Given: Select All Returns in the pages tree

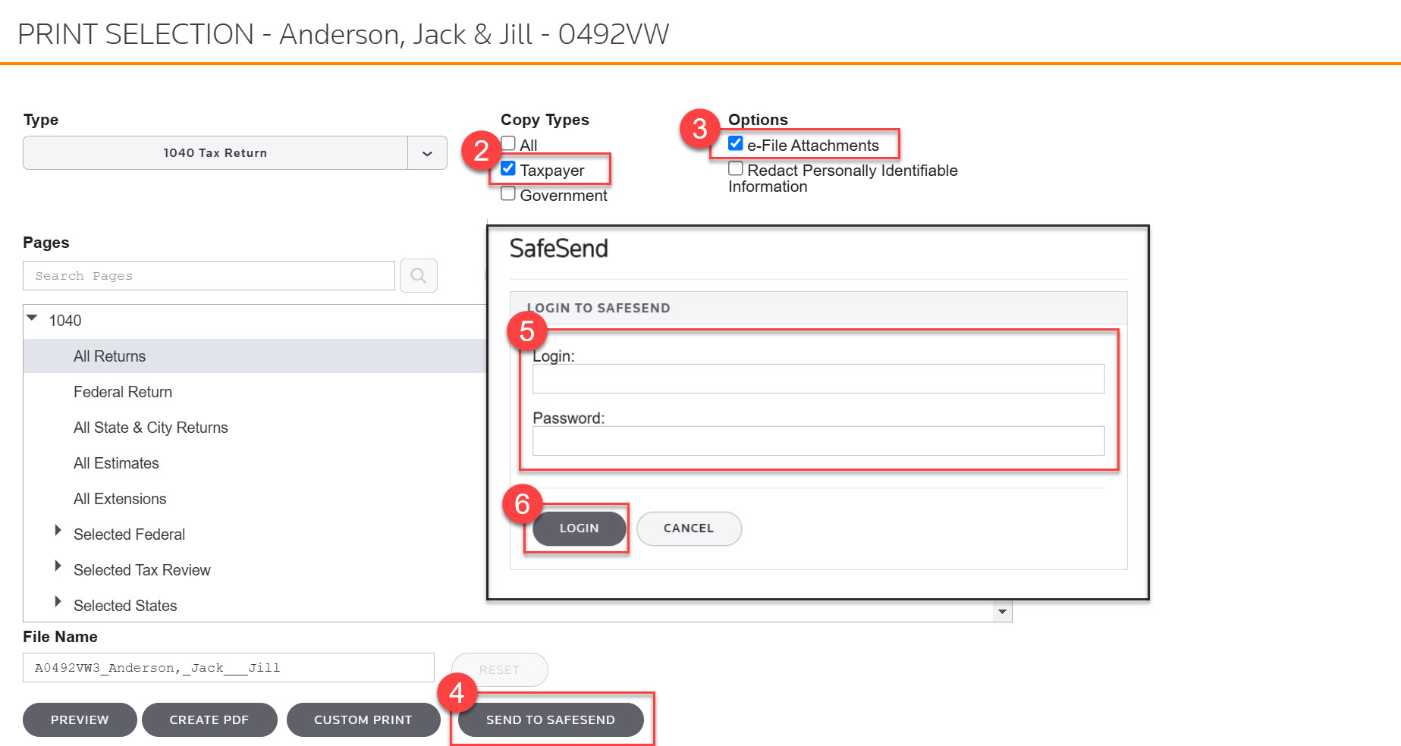Looking at the screenshot, I should coord(109,356).
